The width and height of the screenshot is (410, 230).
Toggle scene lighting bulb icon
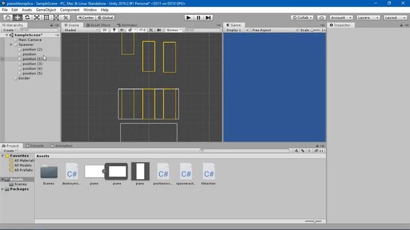click(114, 30)
